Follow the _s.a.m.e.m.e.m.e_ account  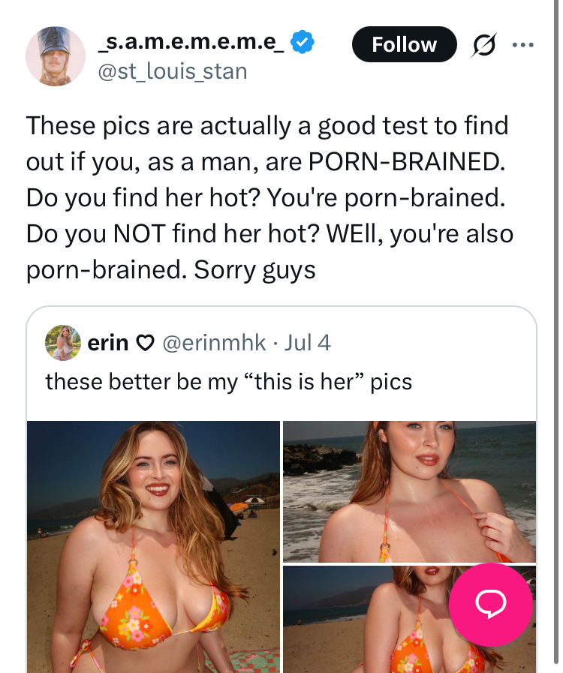click(404, 44)
